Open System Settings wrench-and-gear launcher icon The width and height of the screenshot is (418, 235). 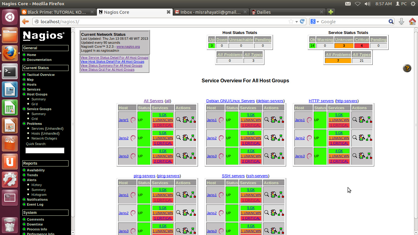point(10,180)
